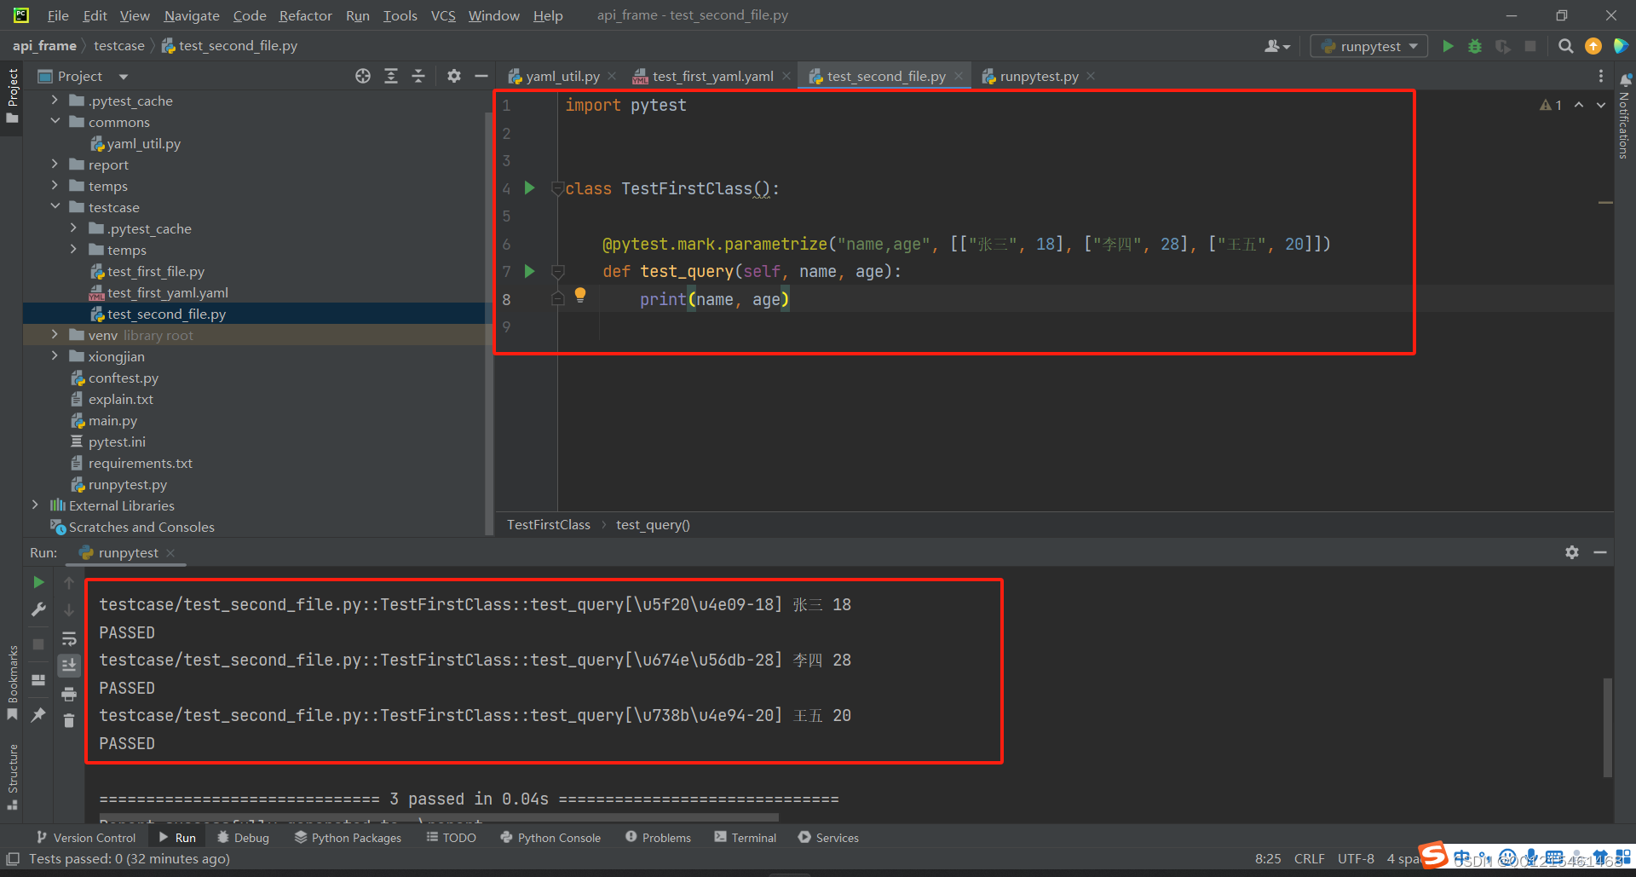Run with coverage icon in top toolbar
The width and height of the screenshot is (1636, 877).
[1503, 46]
